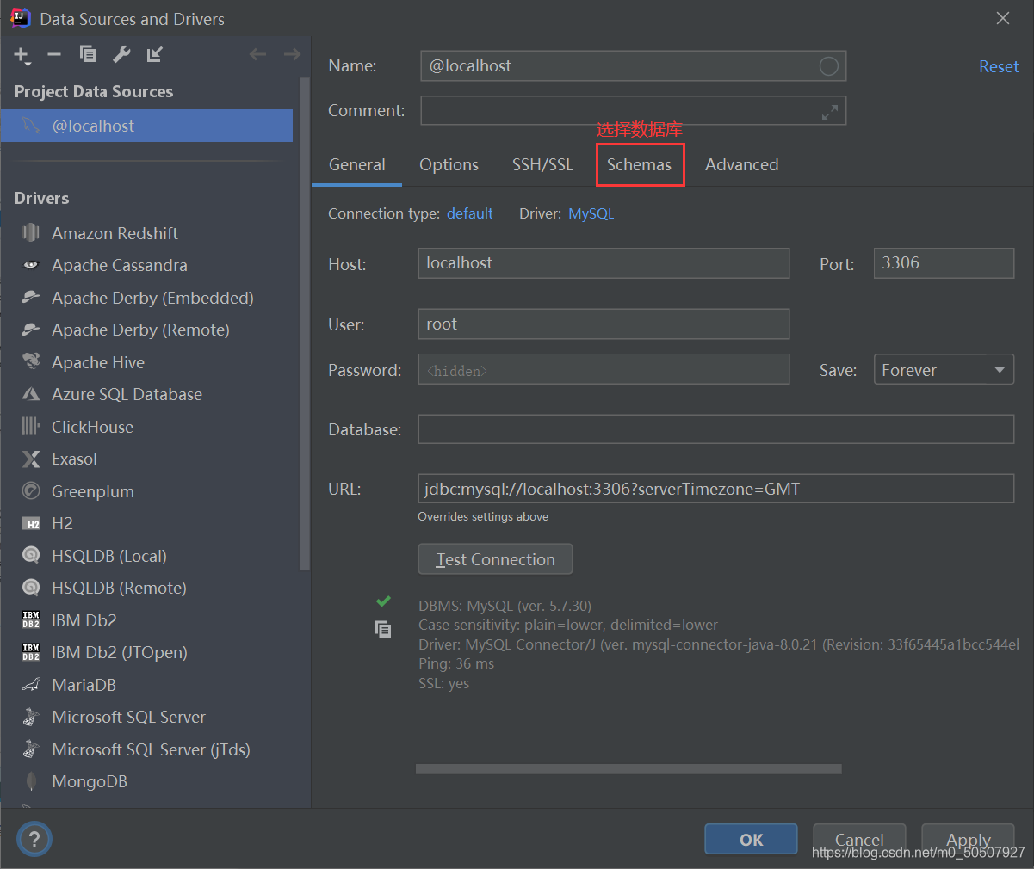Click the Forward arrow in toolbar

pos(292,54)
